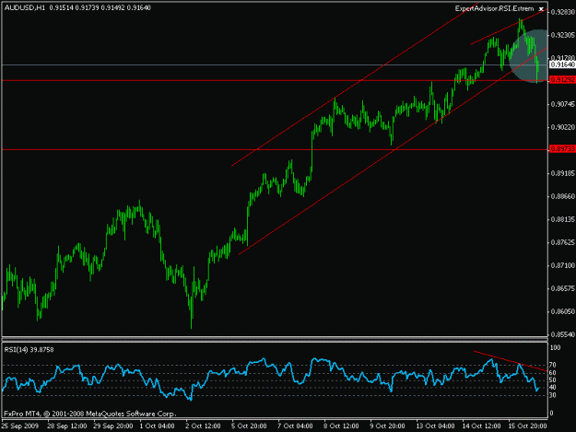Click the 8 Oct 12:00 time label

coord(341,426)
